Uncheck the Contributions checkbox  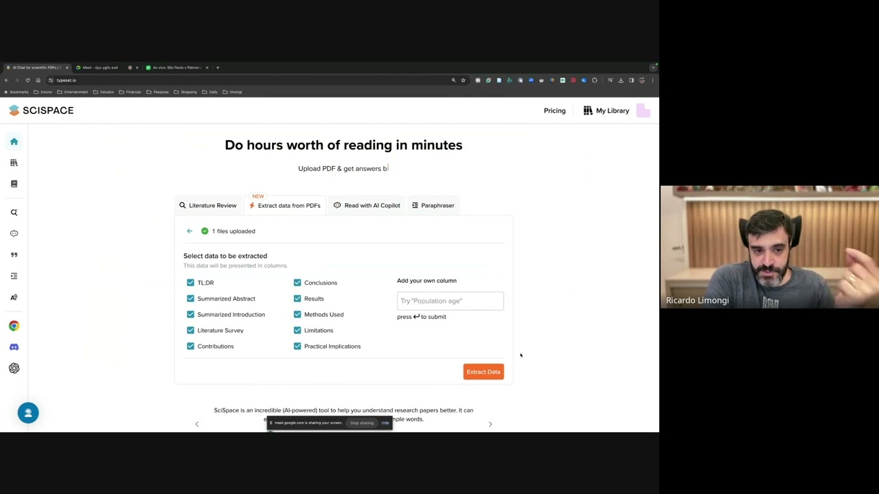click(x=190, y=346)
